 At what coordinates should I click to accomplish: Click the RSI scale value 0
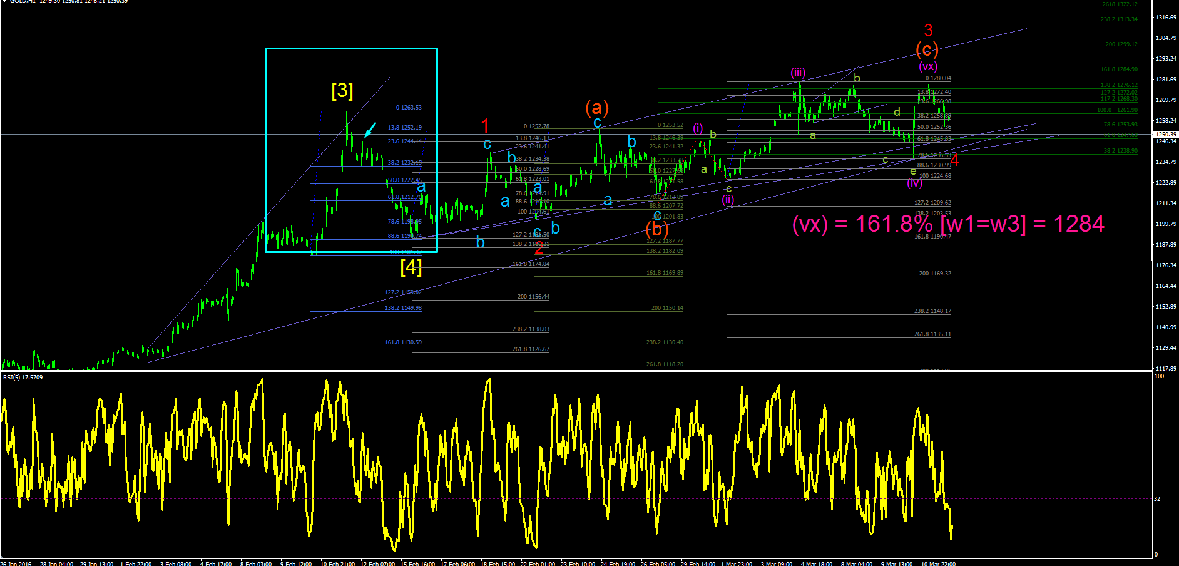1156,555
